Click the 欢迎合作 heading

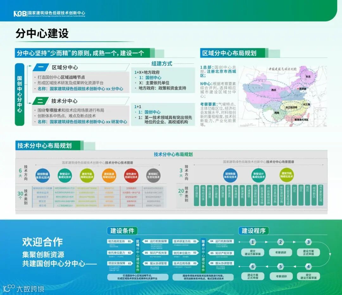[42, 242]
